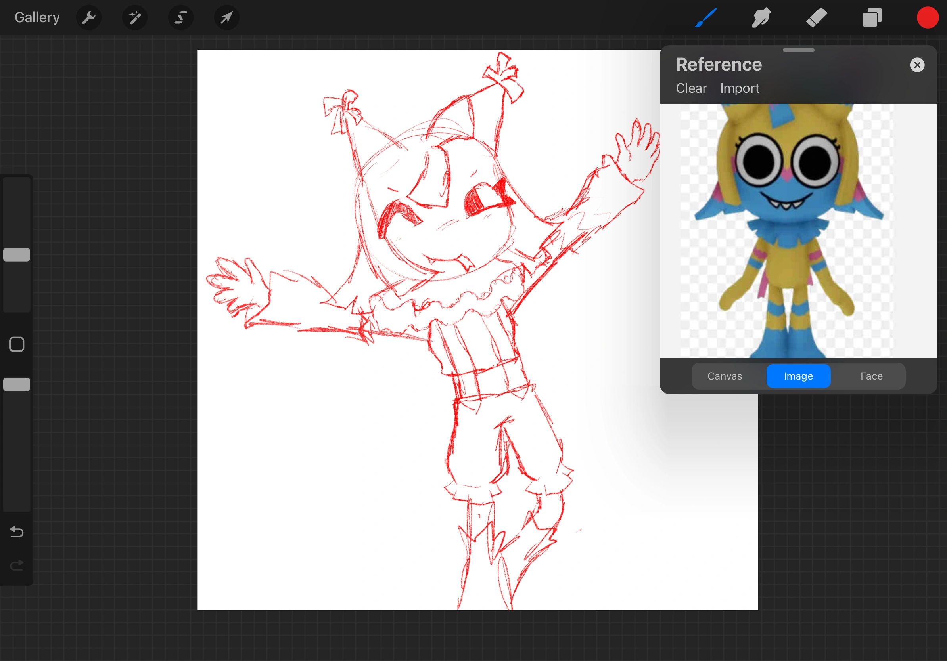Open the Actions wrench menu
This screenshot has width=947, height=661.
[x=89, y=17]
